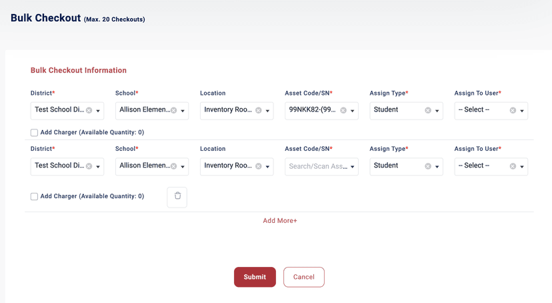
Task: Enable Add Charger in first row
Action: pos(34,133)
